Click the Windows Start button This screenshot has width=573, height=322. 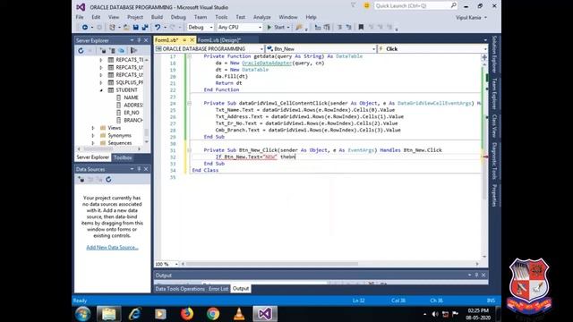(82, 314)
